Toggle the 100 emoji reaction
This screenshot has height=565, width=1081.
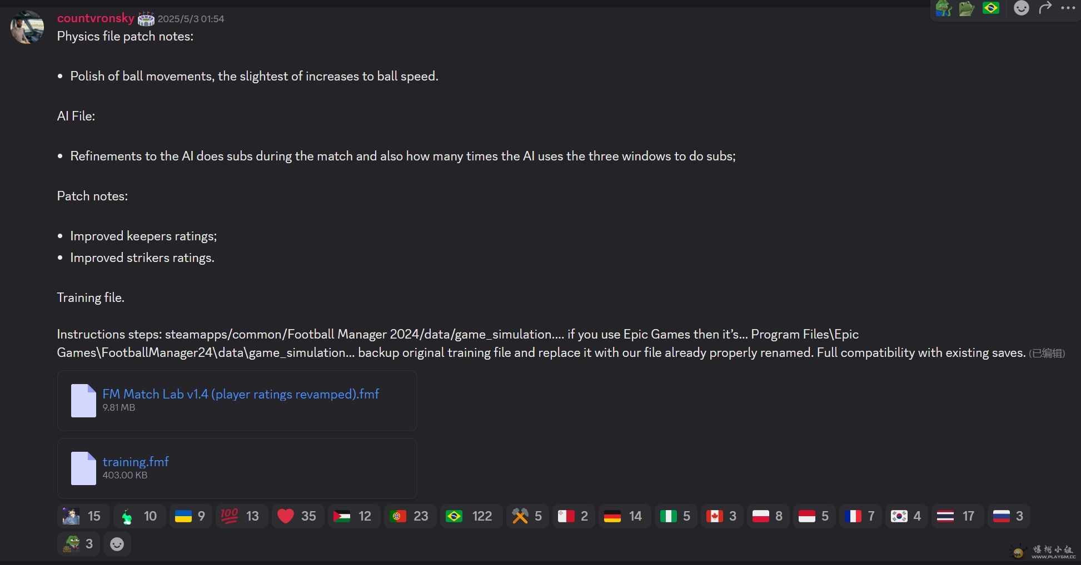click(x=241, y=516)
